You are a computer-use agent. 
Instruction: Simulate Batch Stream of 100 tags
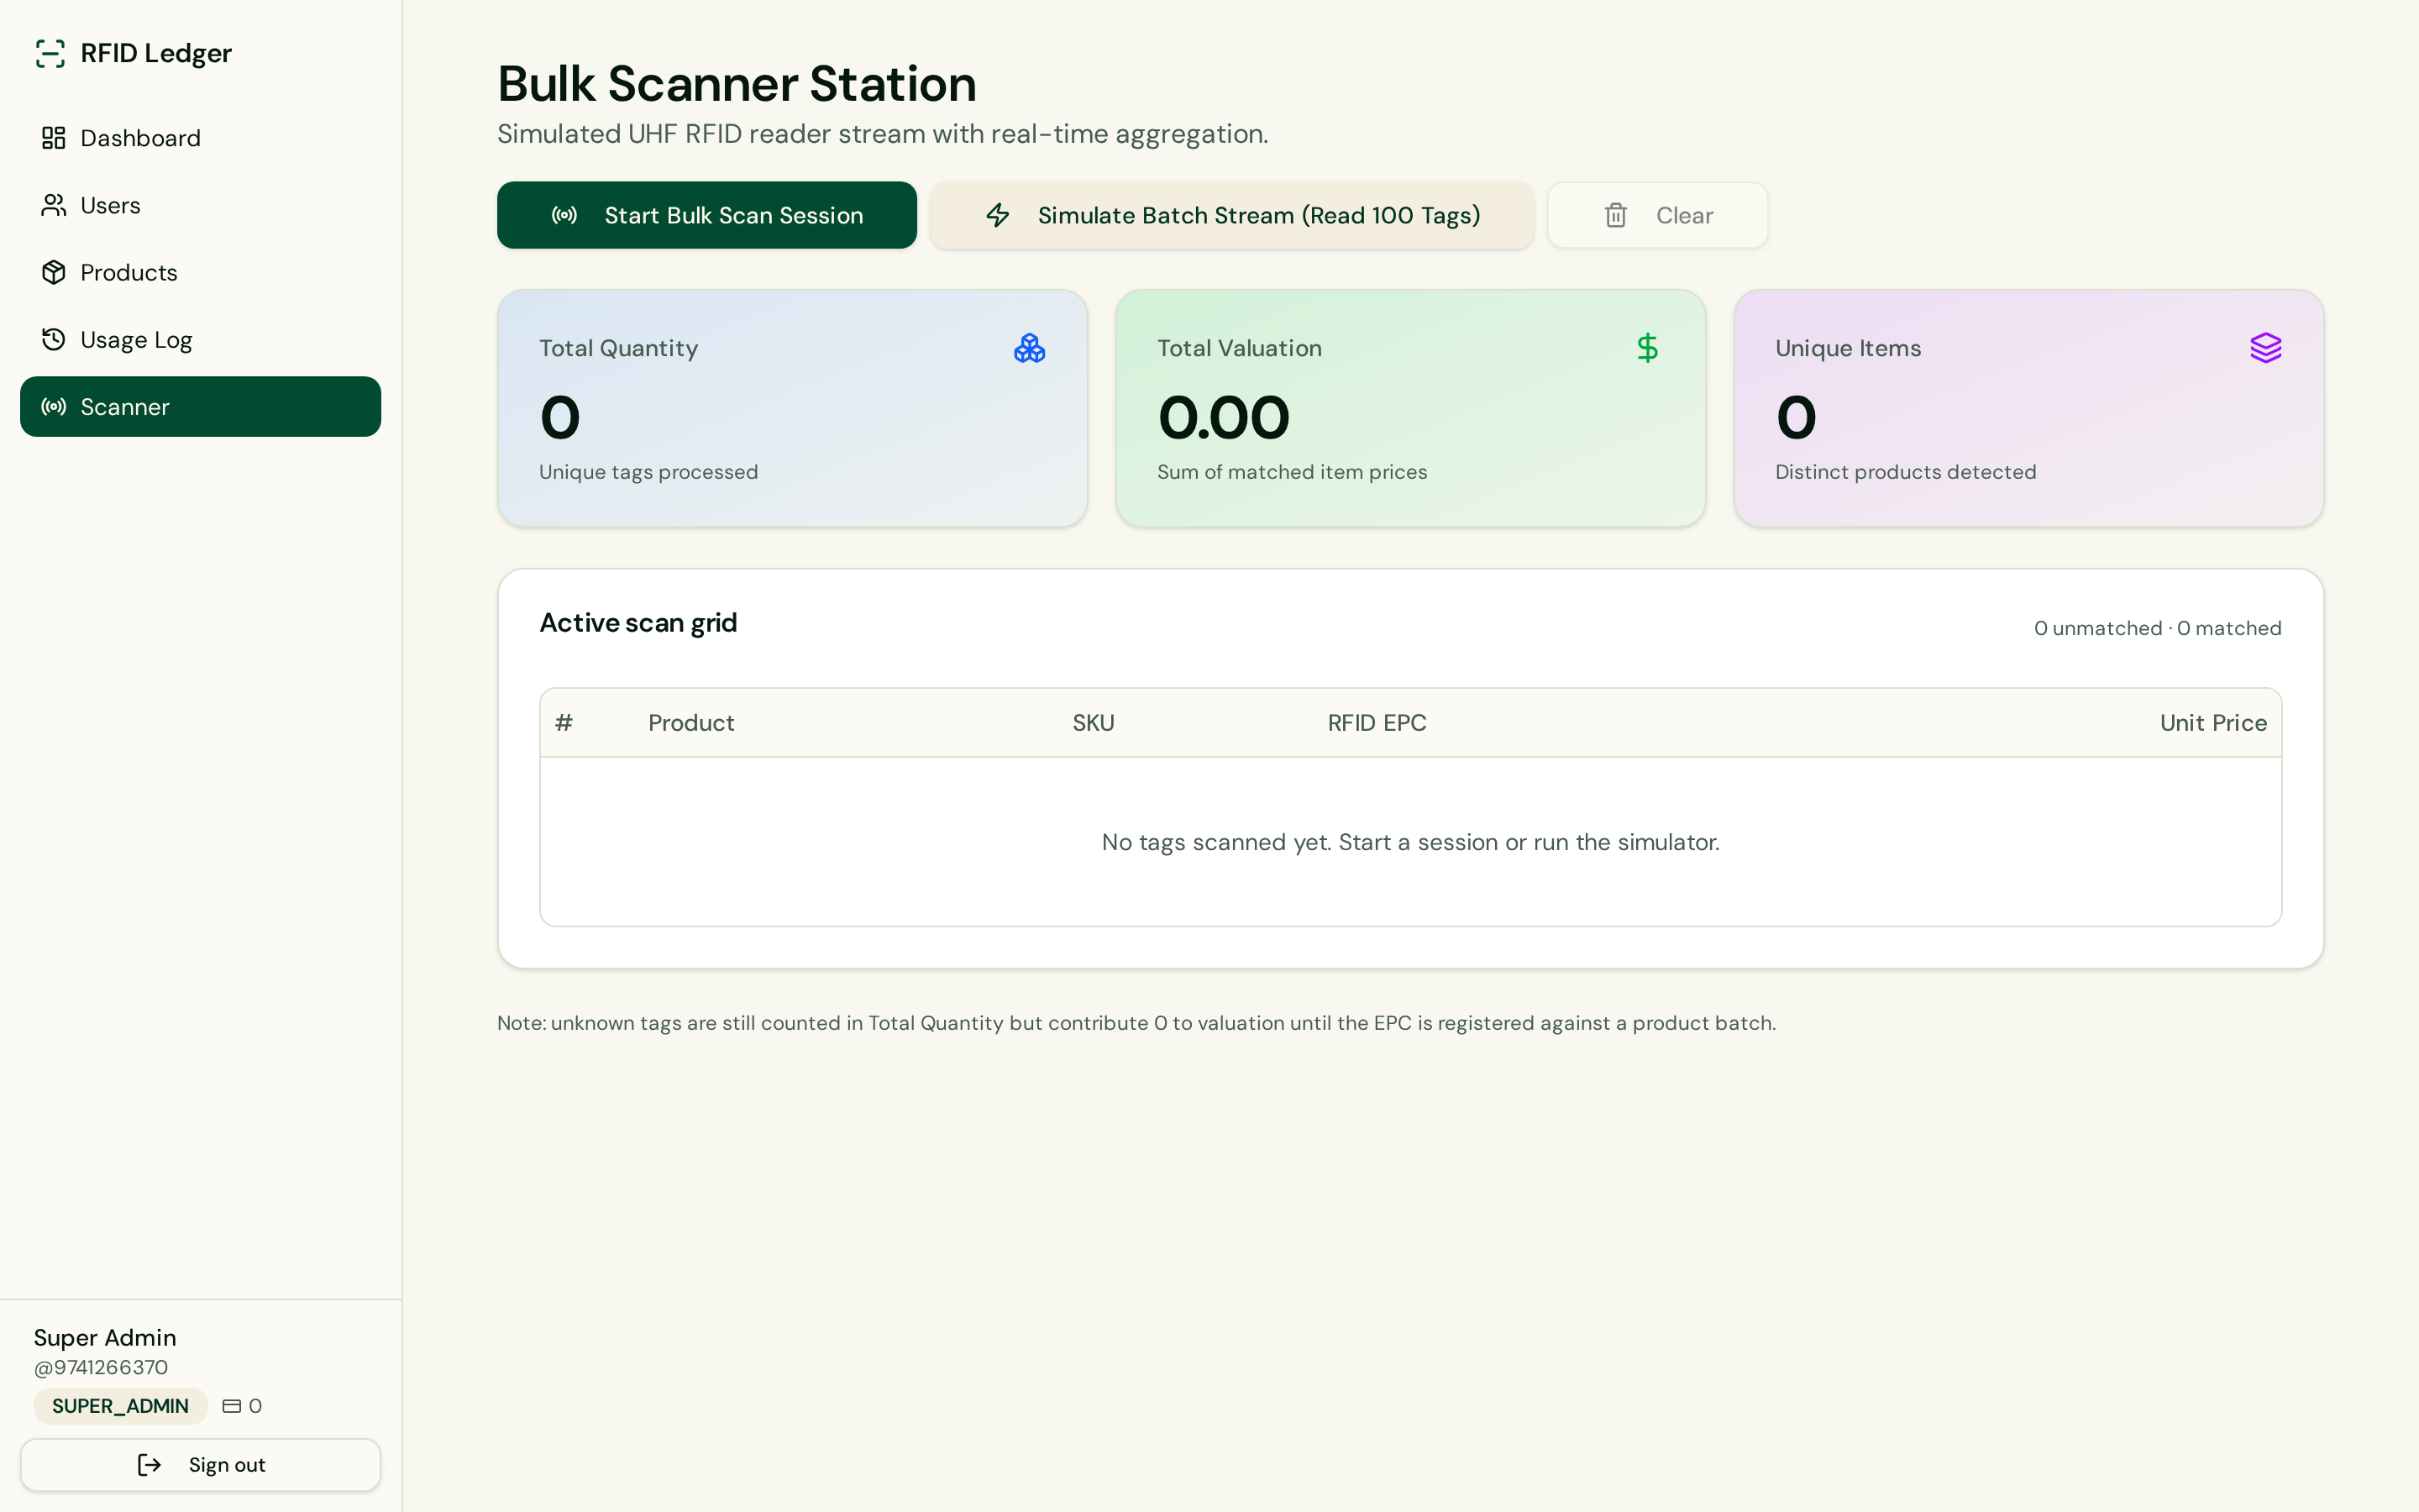tap(1231, 215)
